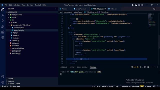Open the Run menu
160x90 pixels.
32,5
